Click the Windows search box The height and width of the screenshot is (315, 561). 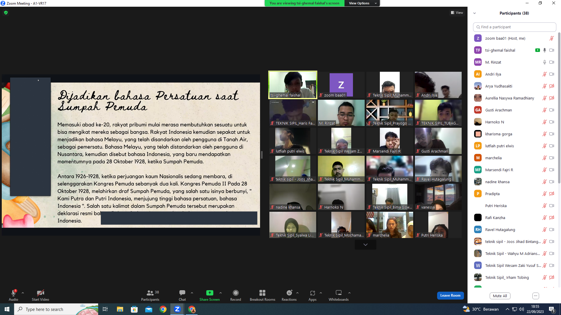[56, 309]
